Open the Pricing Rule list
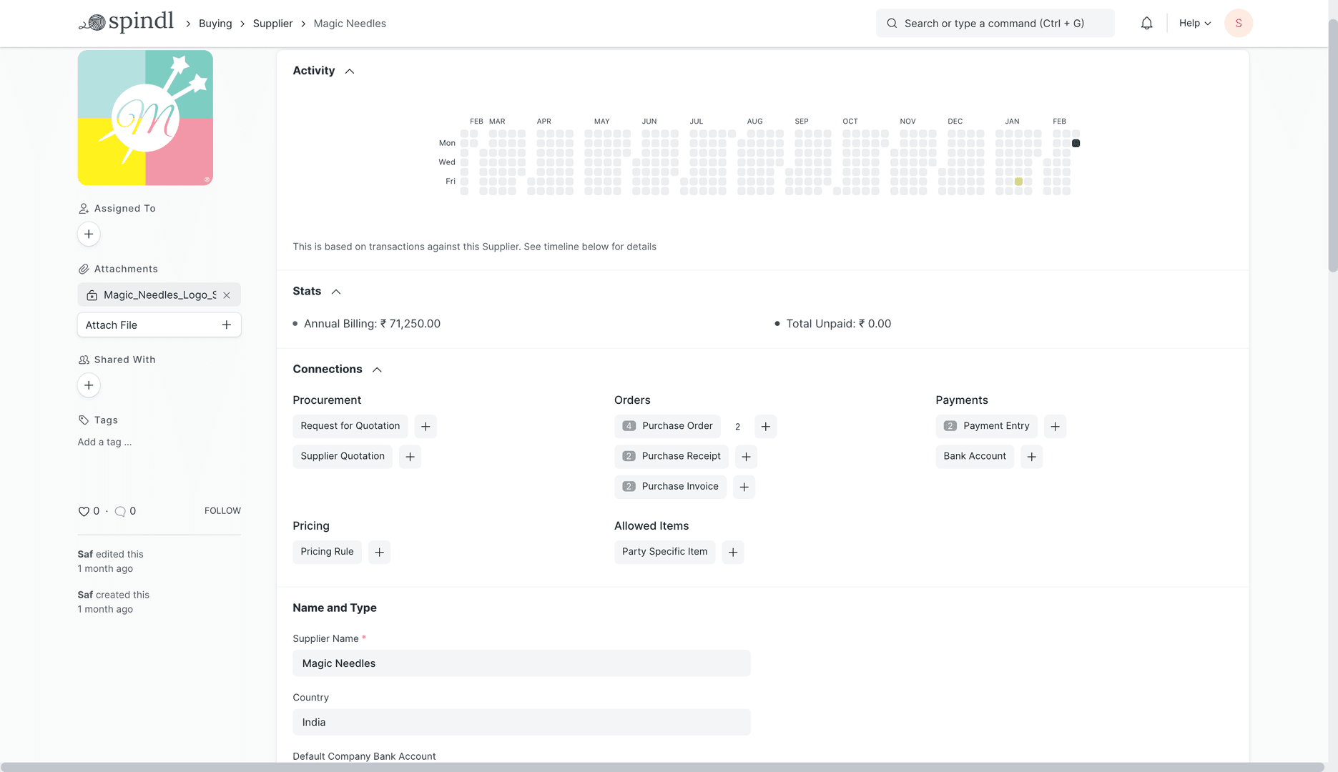 (x=327, y=551)
